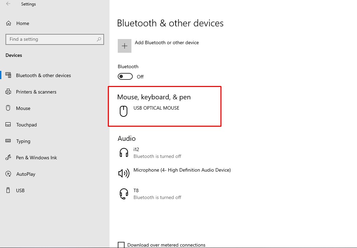Click the i12 headphones icon
This screenshot has height=248, width=357.
coord(124,152)
